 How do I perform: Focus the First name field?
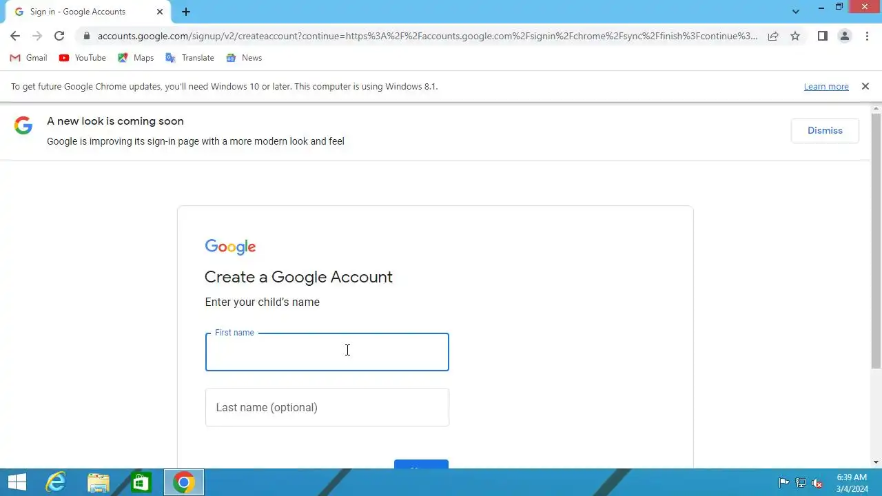(x=327, y=352)
